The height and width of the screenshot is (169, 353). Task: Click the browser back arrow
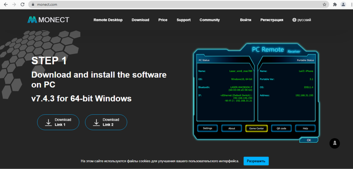pyautogui.click(x=6, y=5)
